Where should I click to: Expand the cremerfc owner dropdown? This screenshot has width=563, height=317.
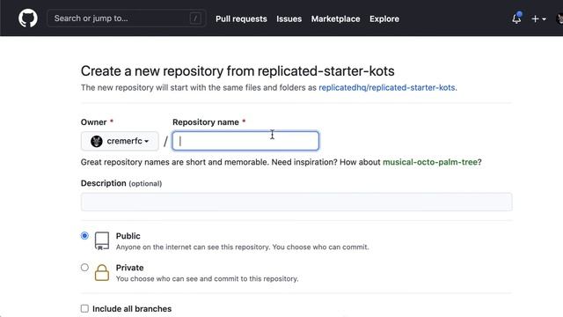(x=120, y=141)
